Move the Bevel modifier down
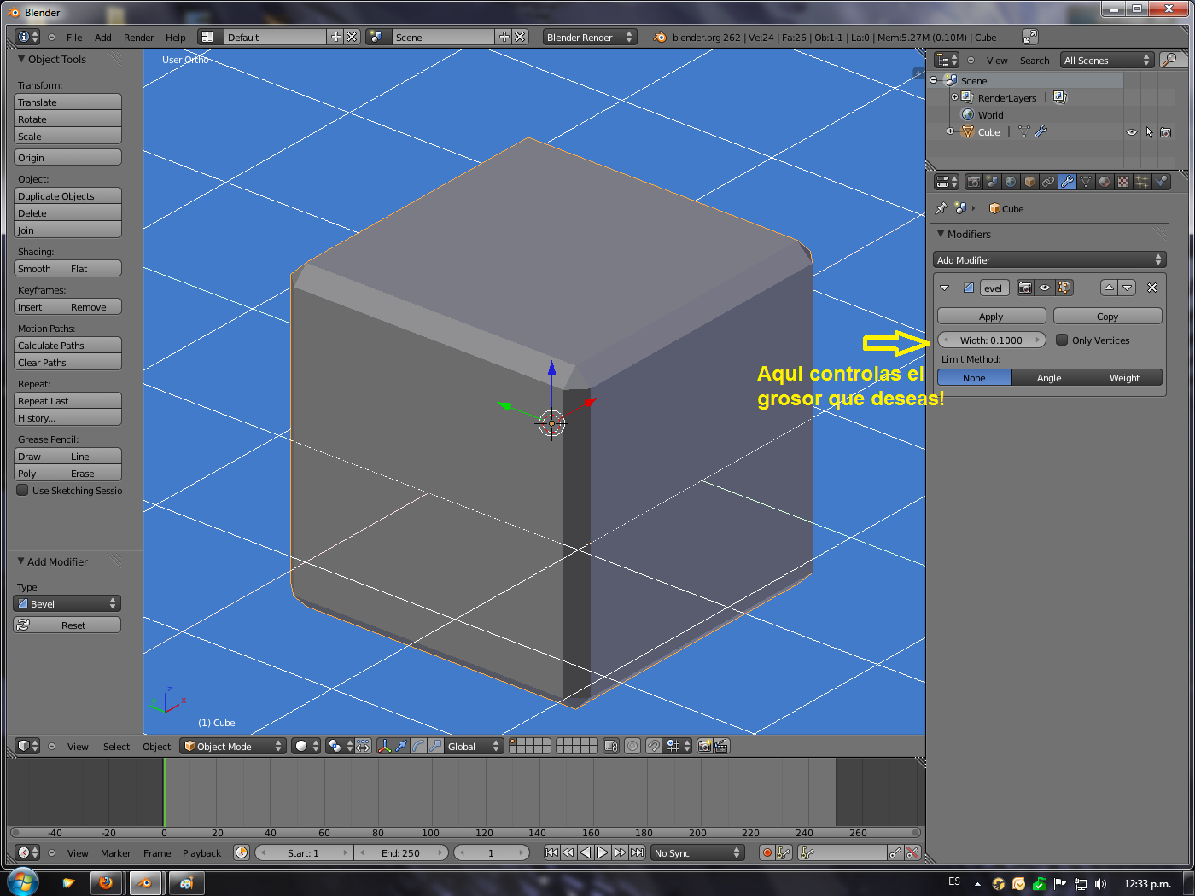Image resolution: width=1195 pixels, height=896 pixels. pyautogui.click(x=1128, y=288)
